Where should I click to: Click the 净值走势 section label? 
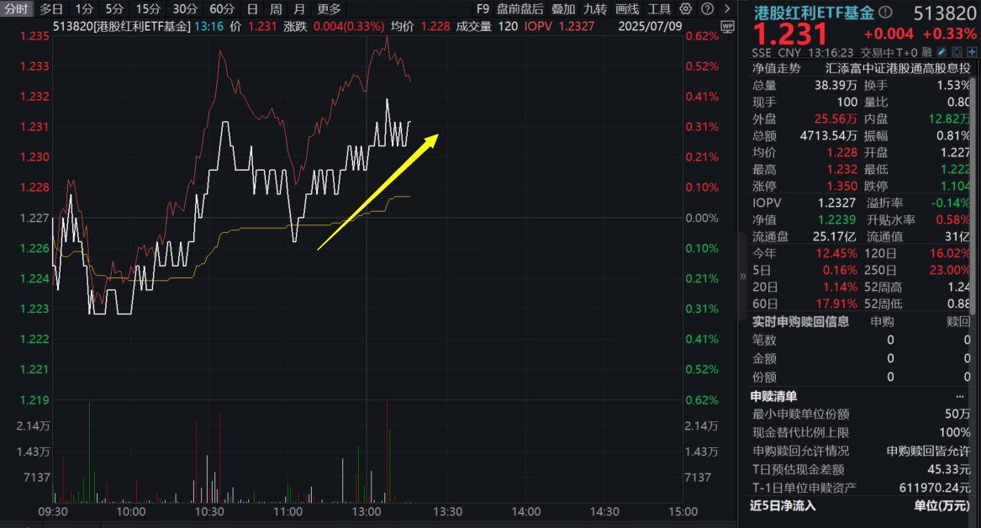(x=777, y=68)
